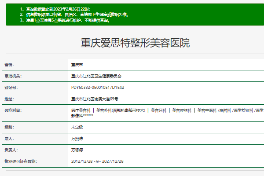Click the hospital title 重庆爱思特整形美容医院

coord(135,43)
